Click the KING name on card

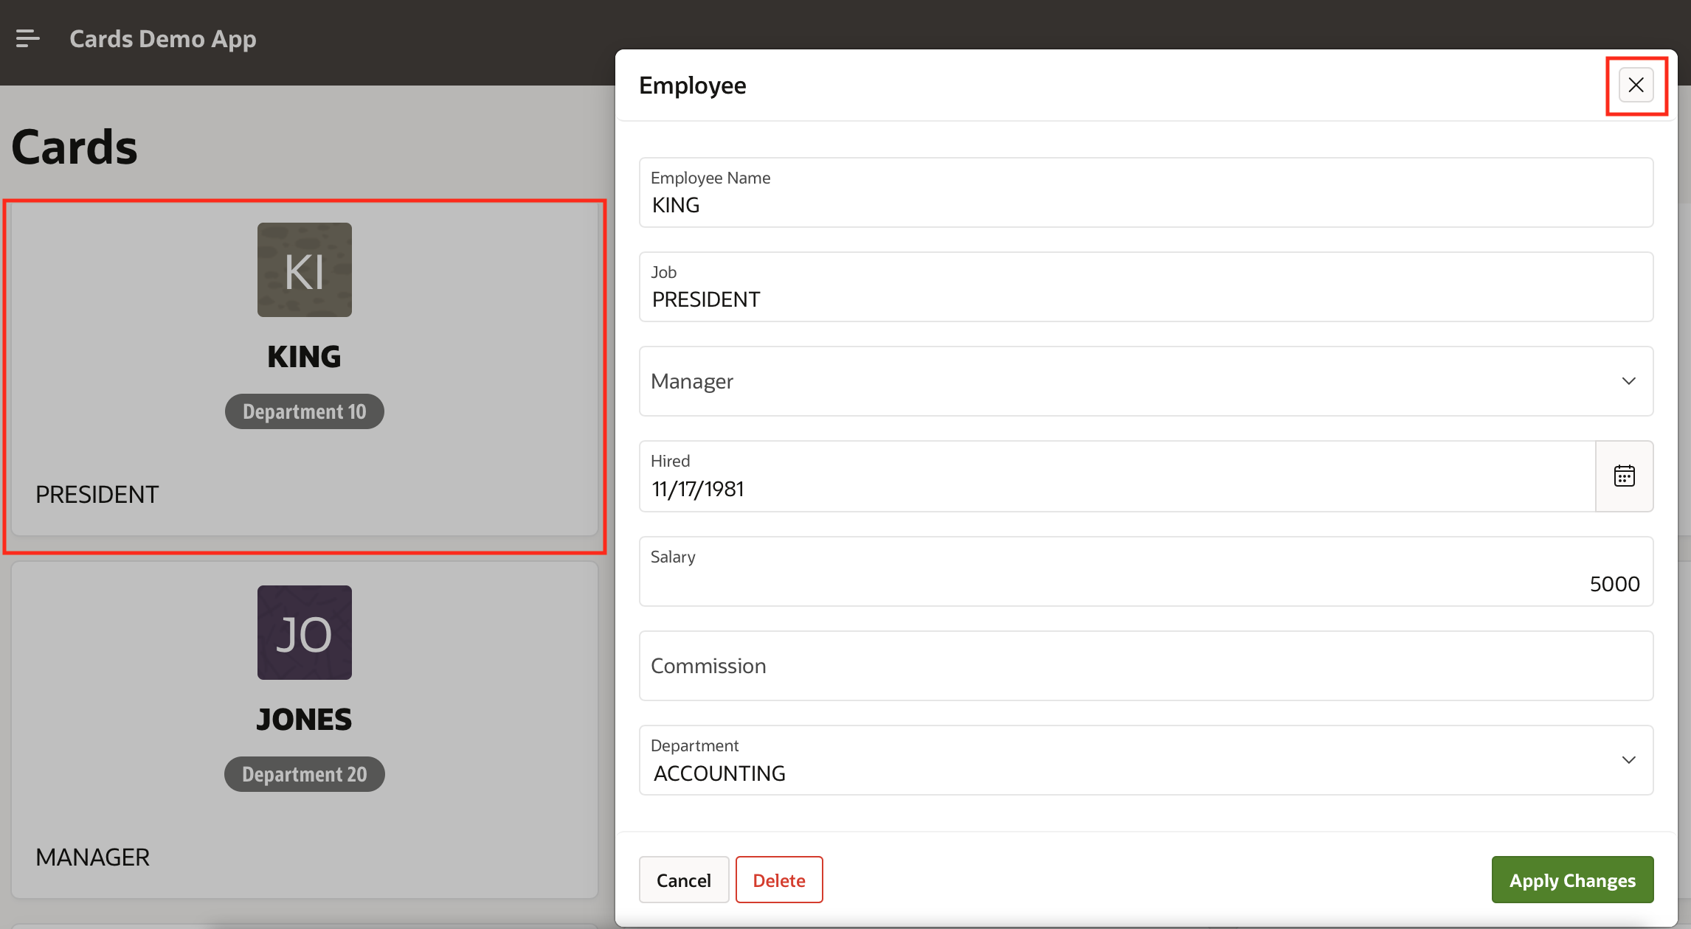304,357
